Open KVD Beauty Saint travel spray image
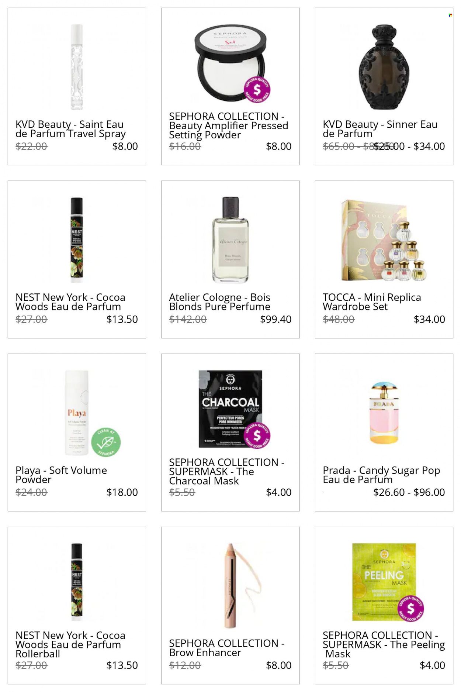The height and width of the screenshot is (692, 461). click(x=77, y=67)
